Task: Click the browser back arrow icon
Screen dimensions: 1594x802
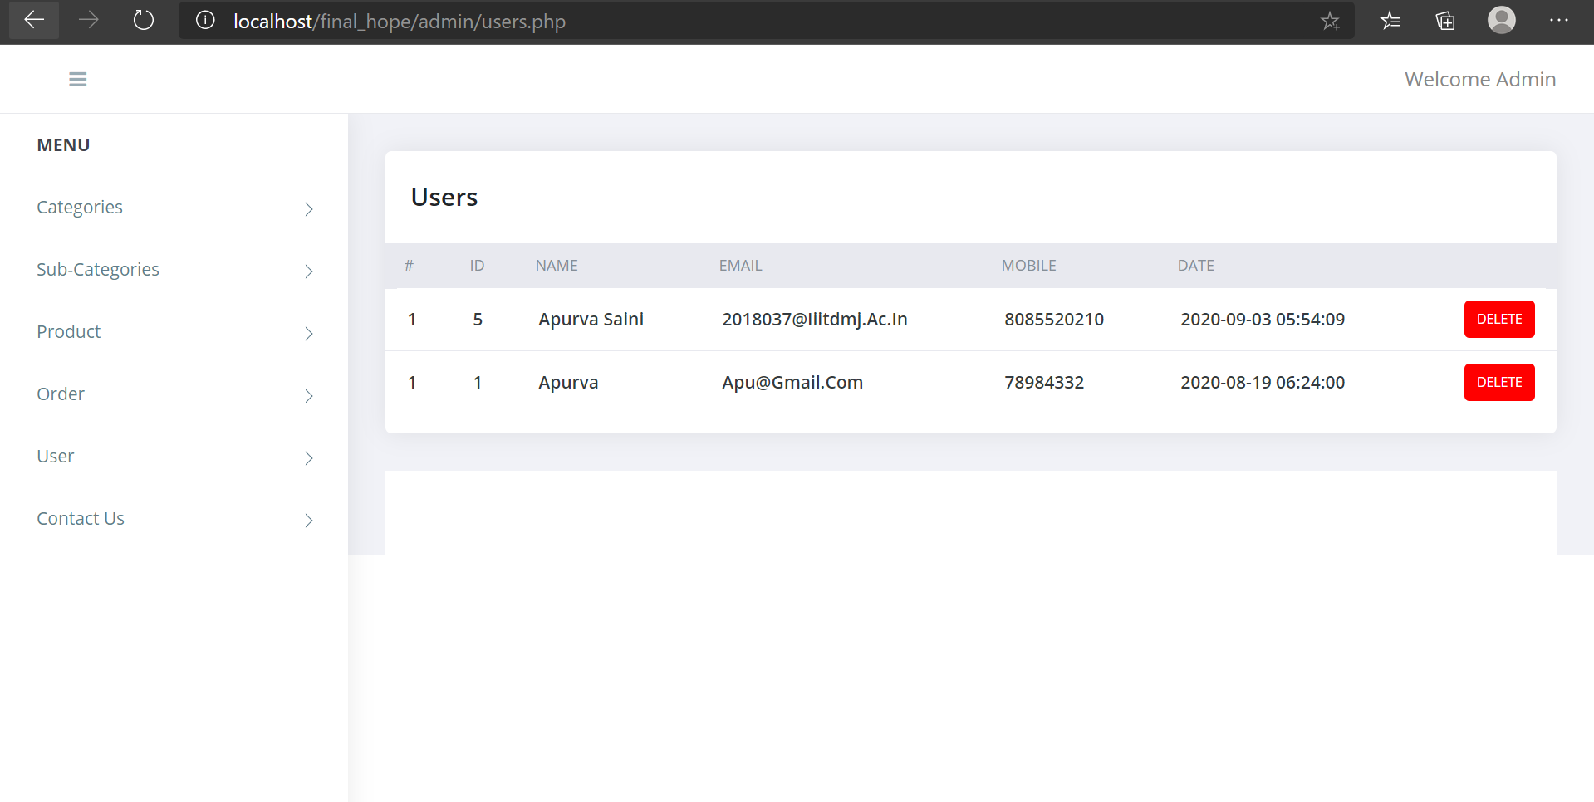Action: pyautogui.click(x=33, y=20)
